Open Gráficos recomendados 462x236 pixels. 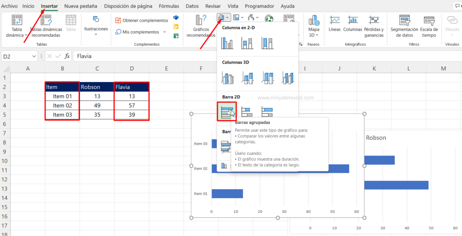201,26
